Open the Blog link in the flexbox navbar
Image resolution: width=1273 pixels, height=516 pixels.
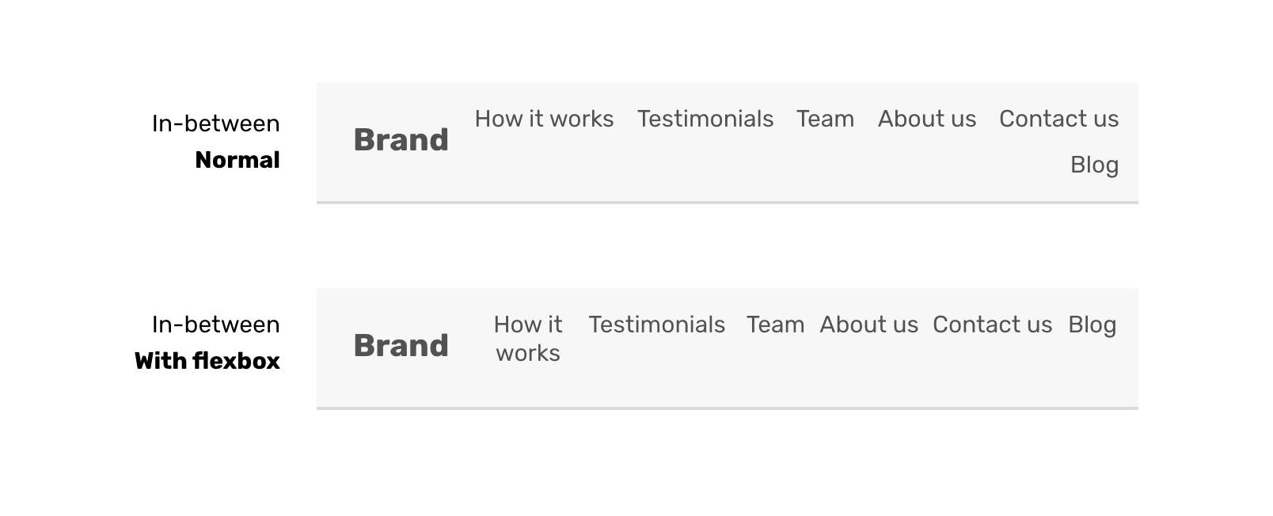pos(1092,324)
